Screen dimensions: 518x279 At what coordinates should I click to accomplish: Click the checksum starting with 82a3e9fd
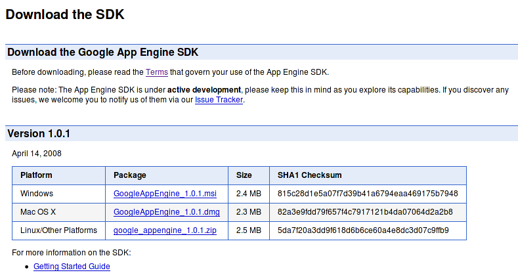click(365, 212)
